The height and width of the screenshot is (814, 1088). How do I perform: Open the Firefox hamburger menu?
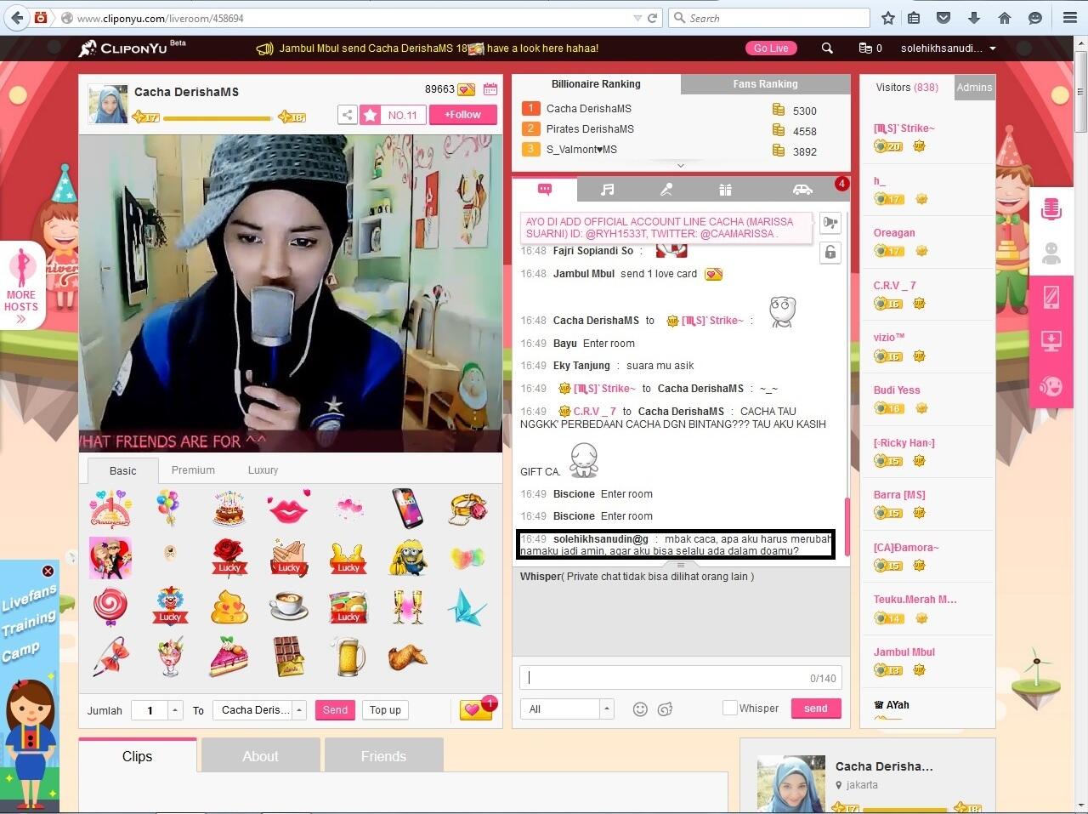[x=1070, y=18]
